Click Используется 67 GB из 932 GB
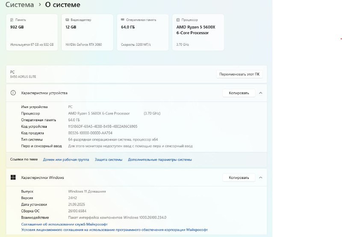This screenshot has width=342, height=237. (32, 44)
